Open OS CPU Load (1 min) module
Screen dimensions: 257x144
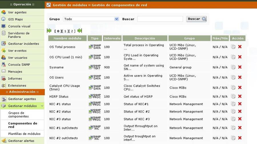click(x=65, y=57)
